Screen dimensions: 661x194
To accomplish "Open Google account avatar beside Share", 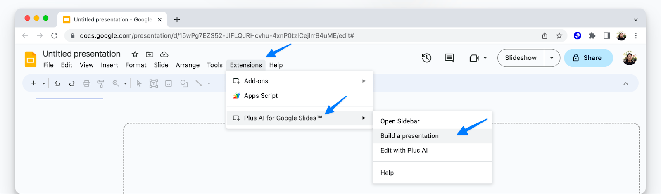I will click(630, 58).
